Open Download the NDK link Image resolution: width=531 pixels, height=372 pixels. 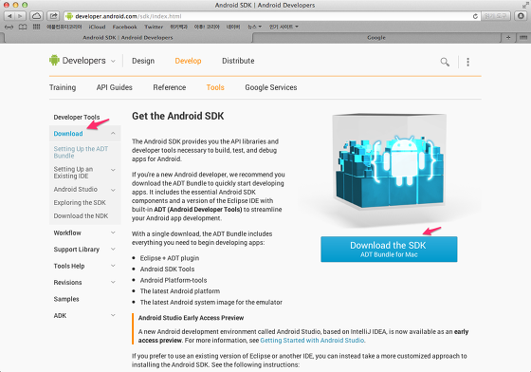pos(81,215)
